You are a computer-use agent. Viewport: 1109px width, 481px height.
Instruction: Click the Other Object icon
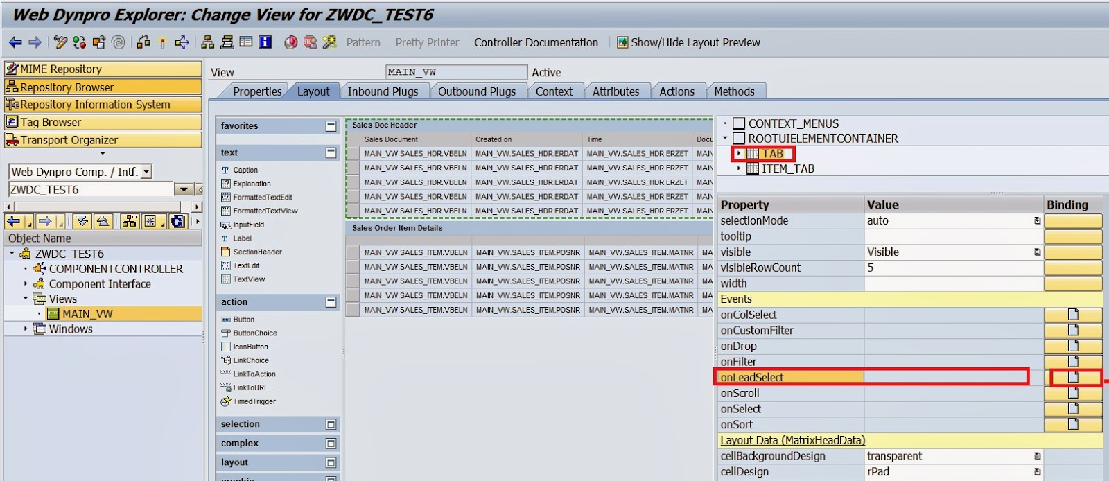tap(98, 43)
